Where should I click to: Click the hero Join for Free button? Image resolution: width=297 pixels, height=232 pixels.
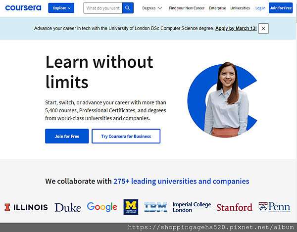pyautogui.click(x=67, y=136)
